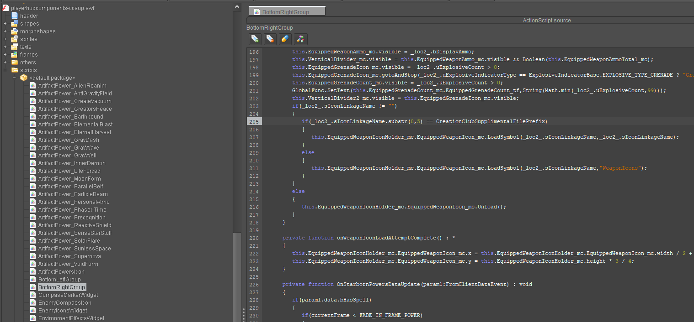Click the remove tag toolbar icon
694x322 pixels.
(x=270, y=39)
